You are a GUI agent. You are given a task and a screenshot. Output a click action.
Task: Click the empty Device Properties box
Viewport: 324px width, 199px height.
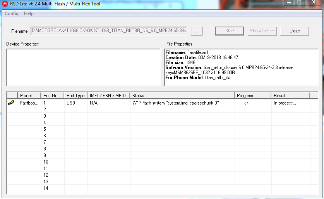coord(83,67)
